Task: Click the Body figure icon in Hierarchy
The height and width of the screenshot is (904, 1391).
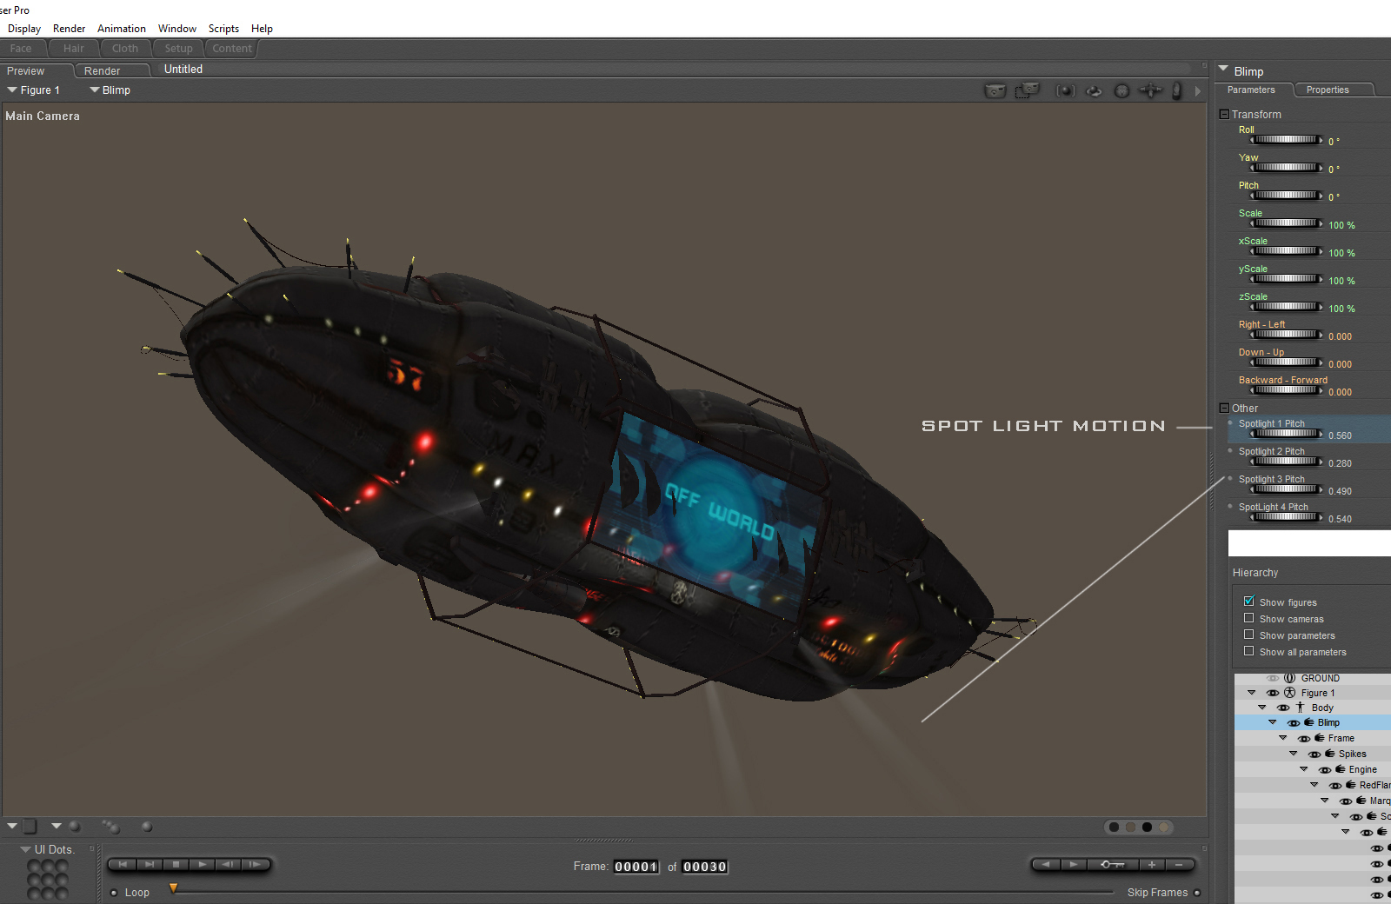Action: point(1301,708)
